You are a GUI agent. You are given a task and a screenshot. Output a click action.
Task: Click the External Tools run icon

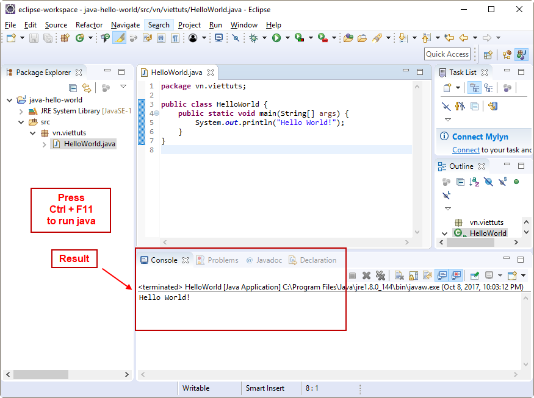pos(322,38)
